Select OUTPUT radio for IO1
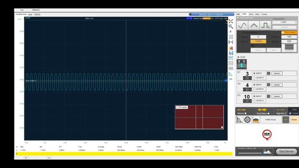The width and height of the screenshot is (299, 168). (x=254, y=78)
